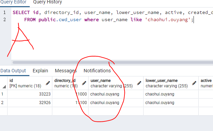This screenshot has width=213, height=131.
Task: Click the edit pencil icon in directory_id column header
Action: pos(84,83)
